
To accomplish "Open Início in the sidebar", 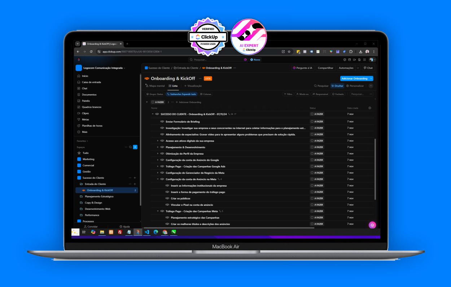I will coord(85,76).
